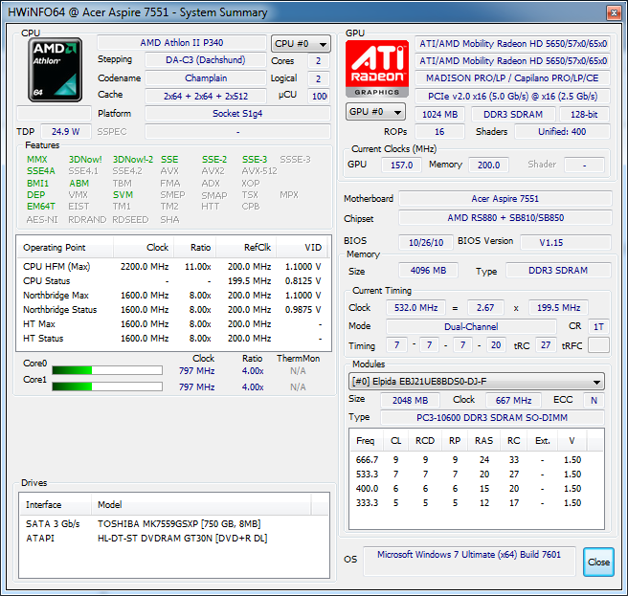This screenshot has width=628, height=596.
Task: Click the ATI Radeon Graphics logo
Action: pyautogui.click(x=377, y=69)
